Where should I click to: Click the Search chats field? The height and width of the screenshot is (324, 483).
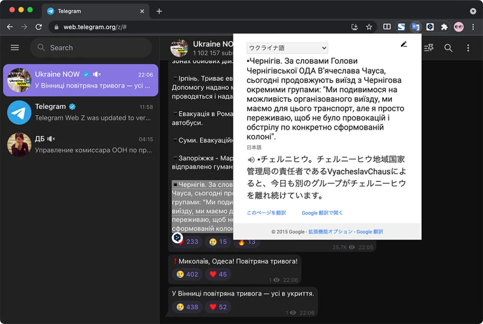click(x=91, y=48)
